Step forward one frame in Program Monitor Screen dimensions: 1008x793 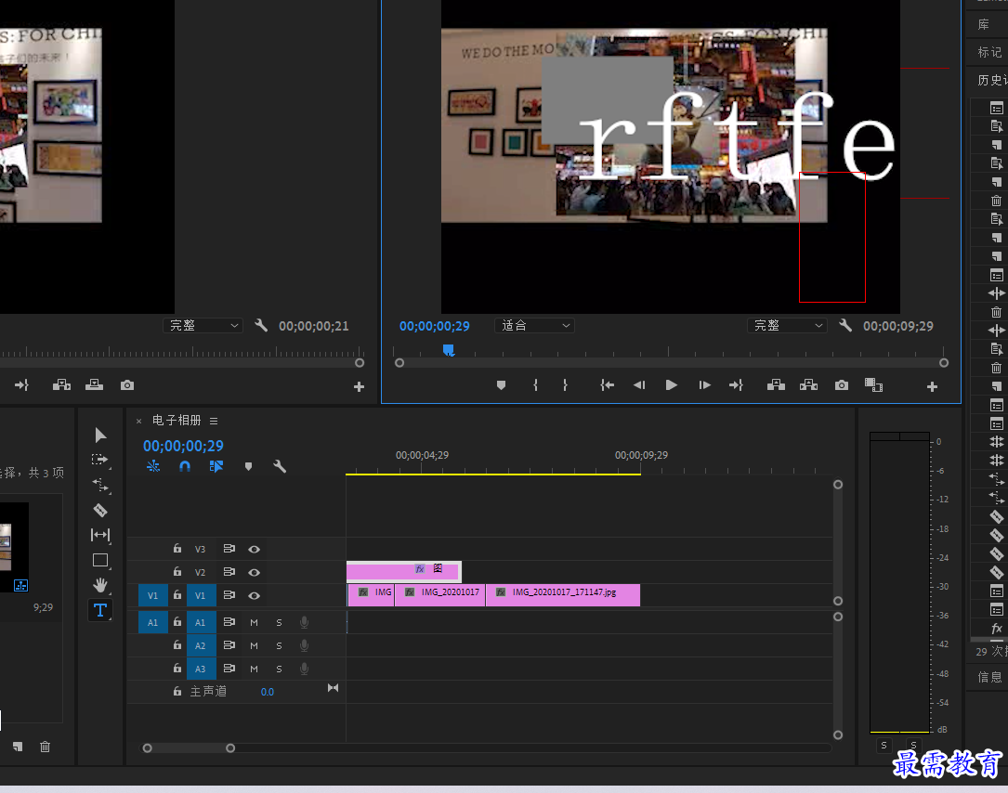704,385
